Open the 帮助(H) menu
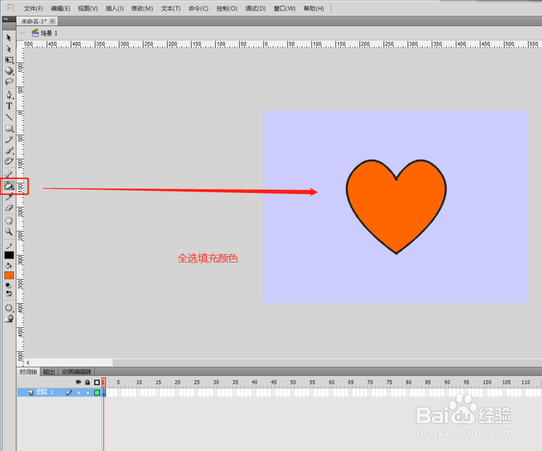The height and width of the screenshot is (451, 542). pos(314,8)
